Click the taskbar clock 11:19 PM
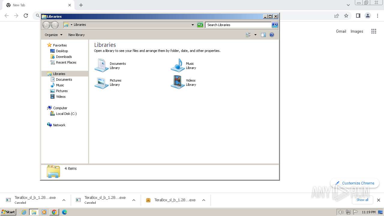Image resolution: width=384 pixels, height=216 pixels. [x=368, y=212]
